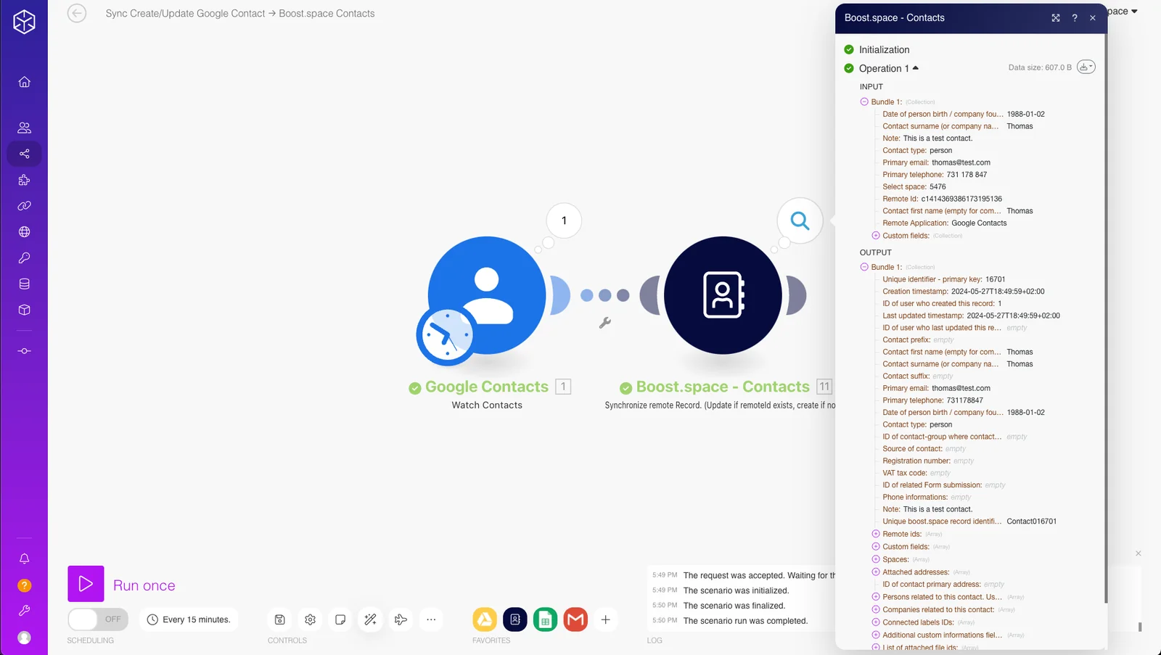Expand the Spaces array
This screenshot has width=1161, height=655.
point(876,559)
